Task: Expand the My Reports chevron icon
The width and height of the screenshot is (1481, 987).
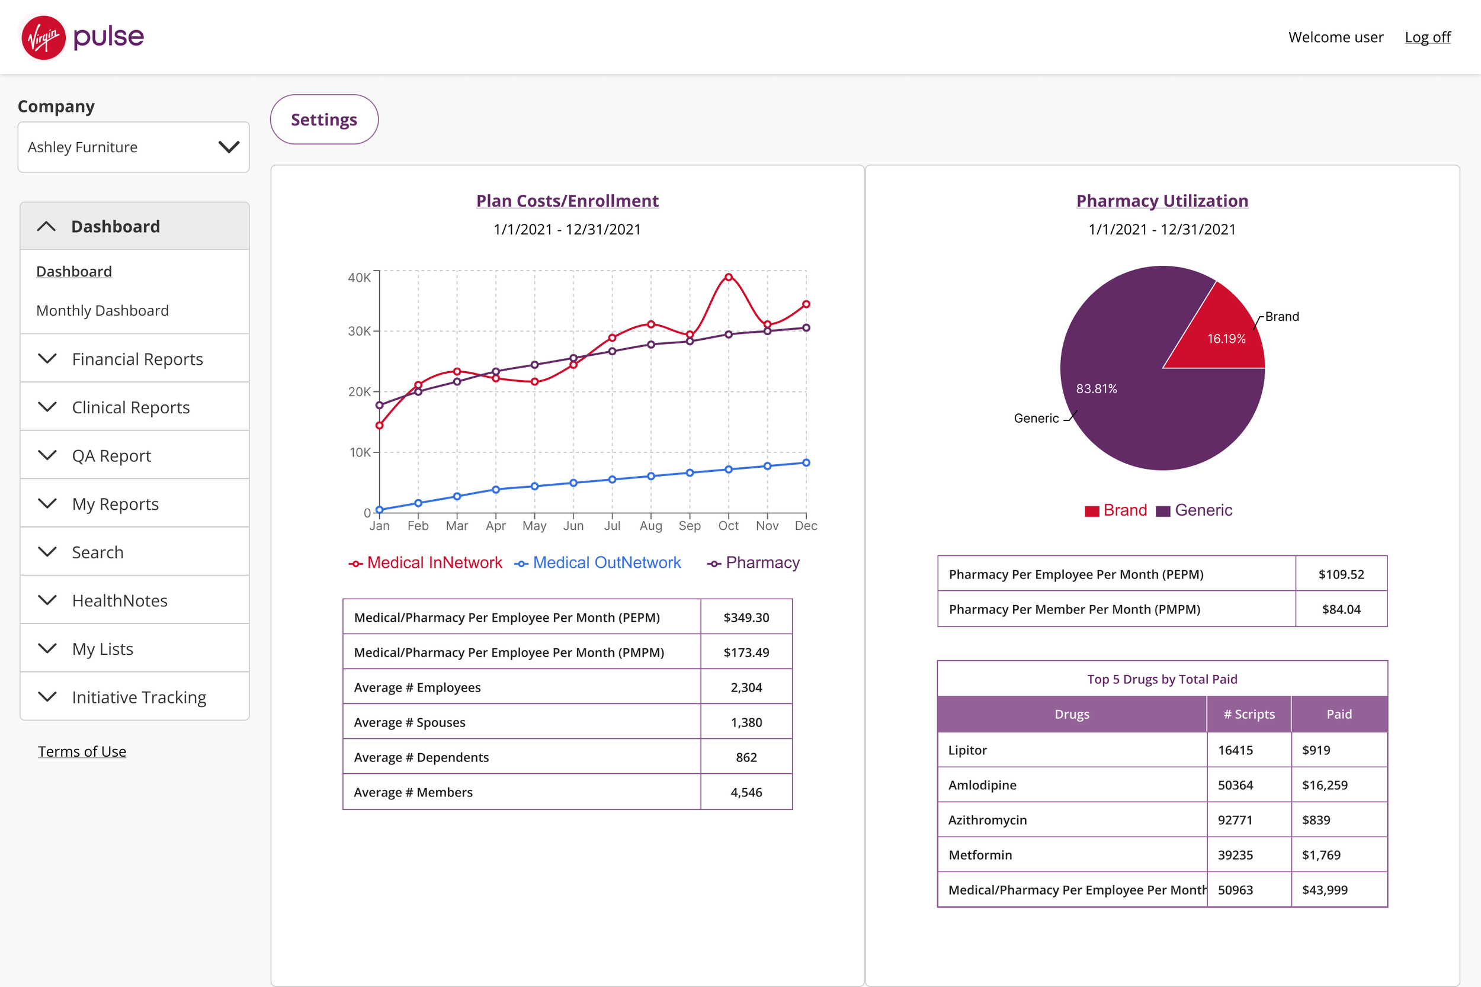Action: pyautogui.click(x=47, y=503)
